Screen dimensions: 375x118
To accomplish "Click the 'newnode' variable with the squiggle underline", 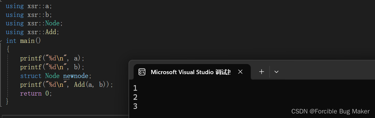I will 75,76.
